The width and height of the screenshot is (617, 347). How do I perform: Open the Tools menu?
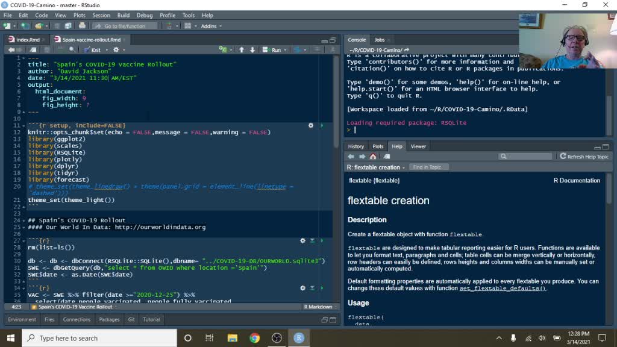point(189,15)
